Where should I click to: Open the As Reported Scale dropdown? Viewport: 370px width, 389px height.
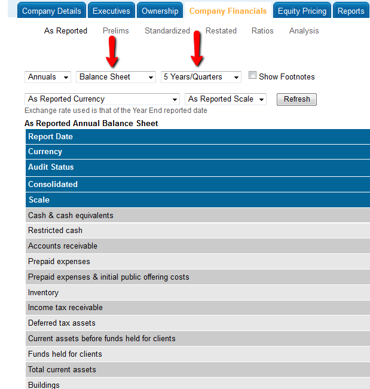(x=225, y=99)
